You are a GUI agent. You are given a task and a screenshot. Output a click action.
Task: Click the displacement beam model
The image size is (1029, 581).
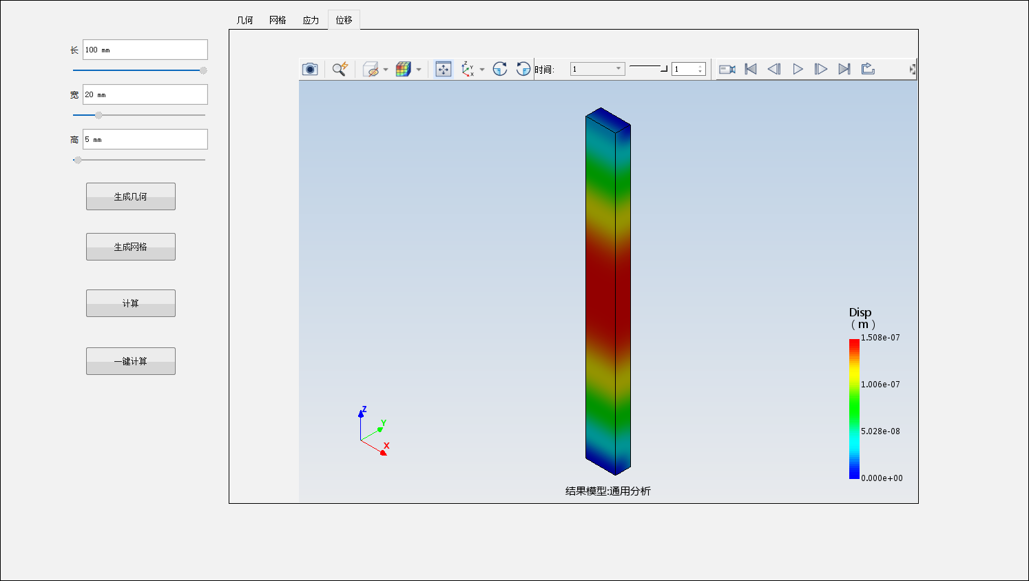608,292
